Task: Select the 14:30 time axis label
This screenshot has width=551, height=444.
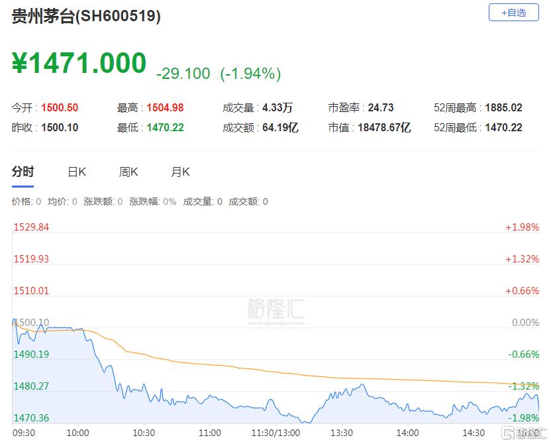Action: click(474, 433)
